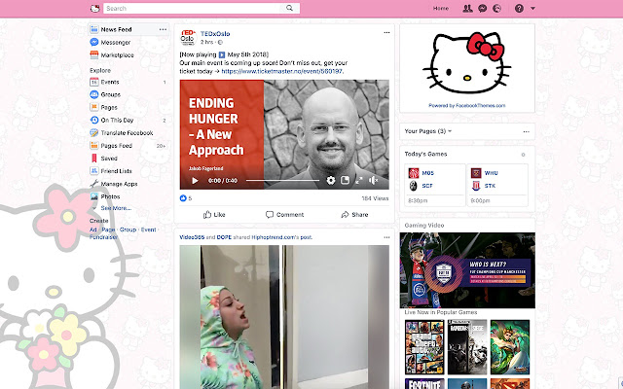Open the help question mark icon
This screenshot has height=389, width=623.
[519, 8]
